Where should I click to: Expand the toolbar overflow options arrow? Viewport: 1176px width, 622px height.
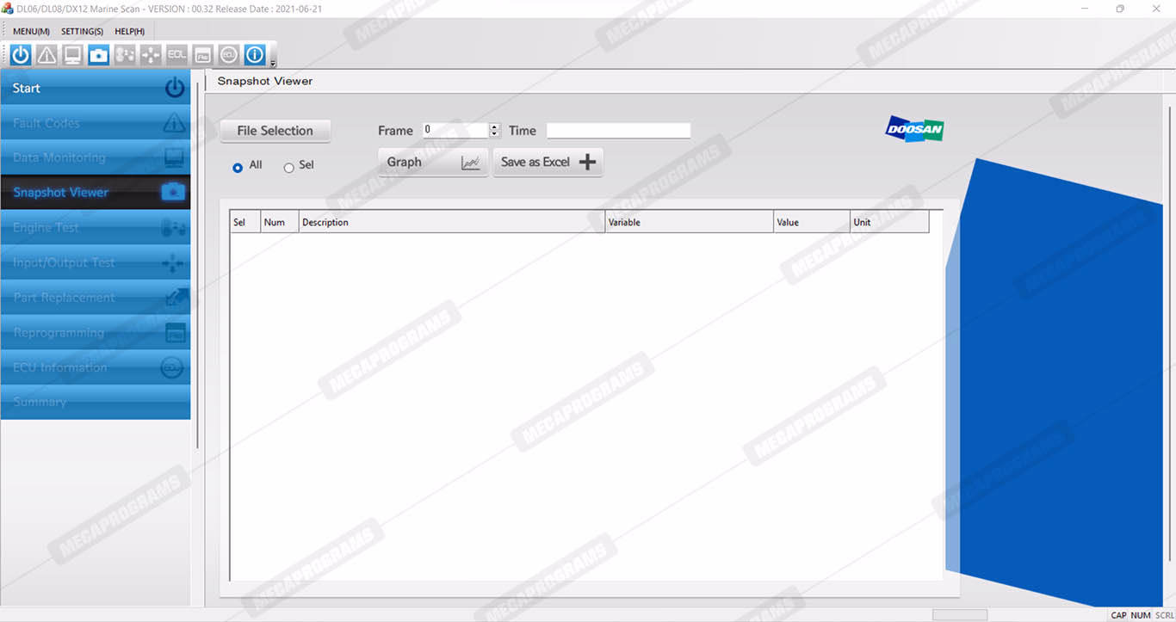coord(273,64)
